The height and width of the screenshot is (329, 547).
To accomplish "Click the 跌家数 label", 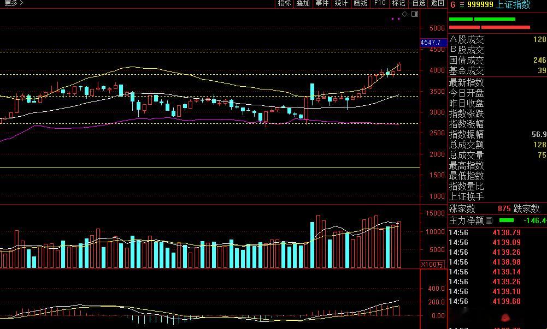I will point(526,208).
